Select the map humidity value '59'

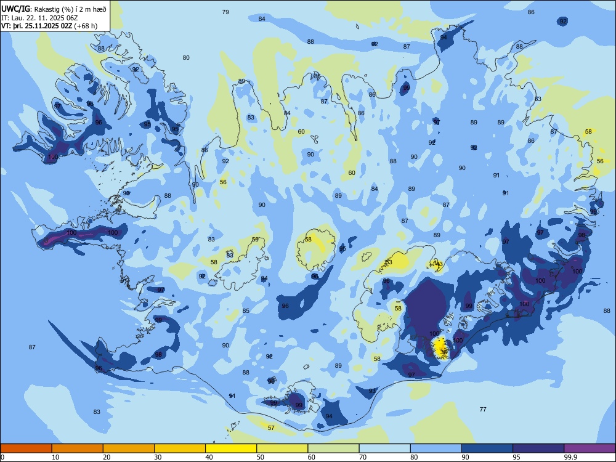[256, 239]
